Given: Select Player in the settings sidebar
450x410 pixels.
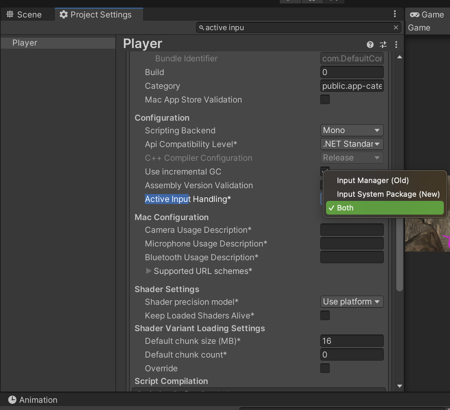Looking at the screenshot, I should (58, 43).
